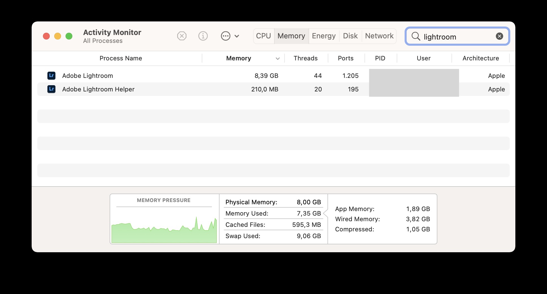Screen dimensions: 547x294
Task: Click the 44 threads value
Action: point(318,76)
